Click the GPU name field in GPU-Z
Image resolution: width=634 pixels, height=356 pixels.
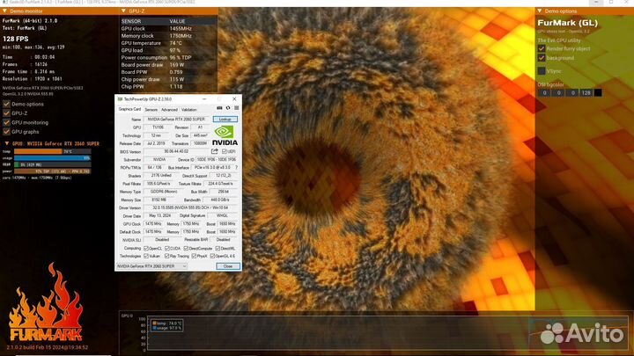[177, 120]
